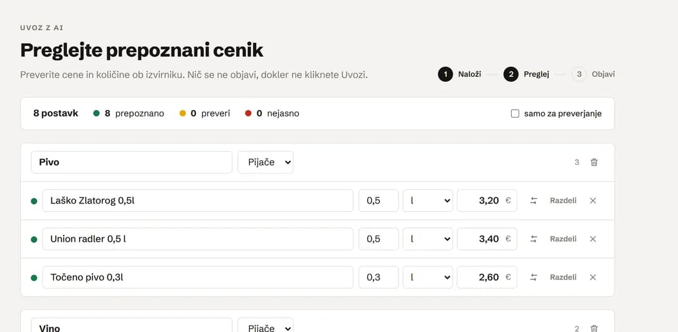Image resolution: width=678 pixels, height=332 pixels.
Task: Edit the Vino category name field
Action: [x=131, y=325]
